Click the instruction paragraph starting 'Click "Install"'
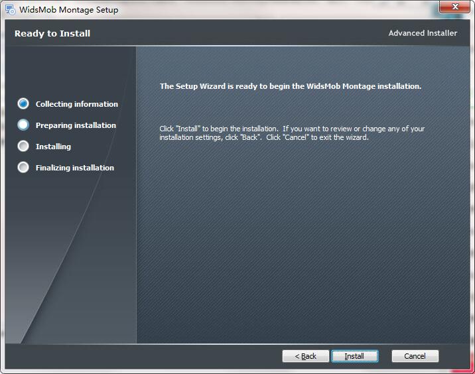The width and height of the screenshot is (475, 374). tap(292, 133)
